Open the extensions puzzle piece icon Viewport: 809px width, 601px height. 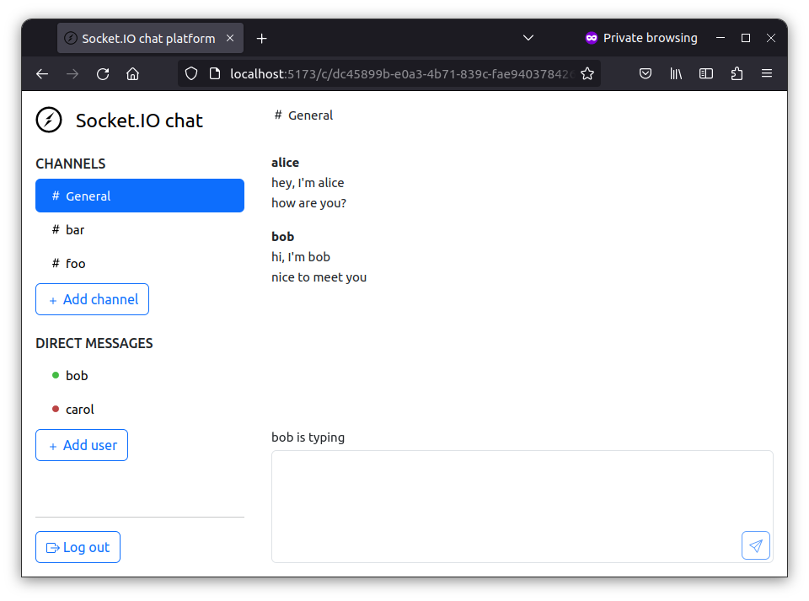(x=737, y=73)
